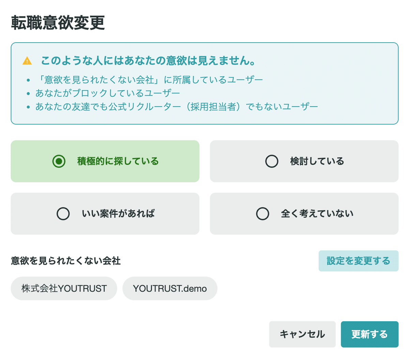This screenshot has height=354, width=409.
Task: Click the 設定を変更する button
Action: click(358, 260)
